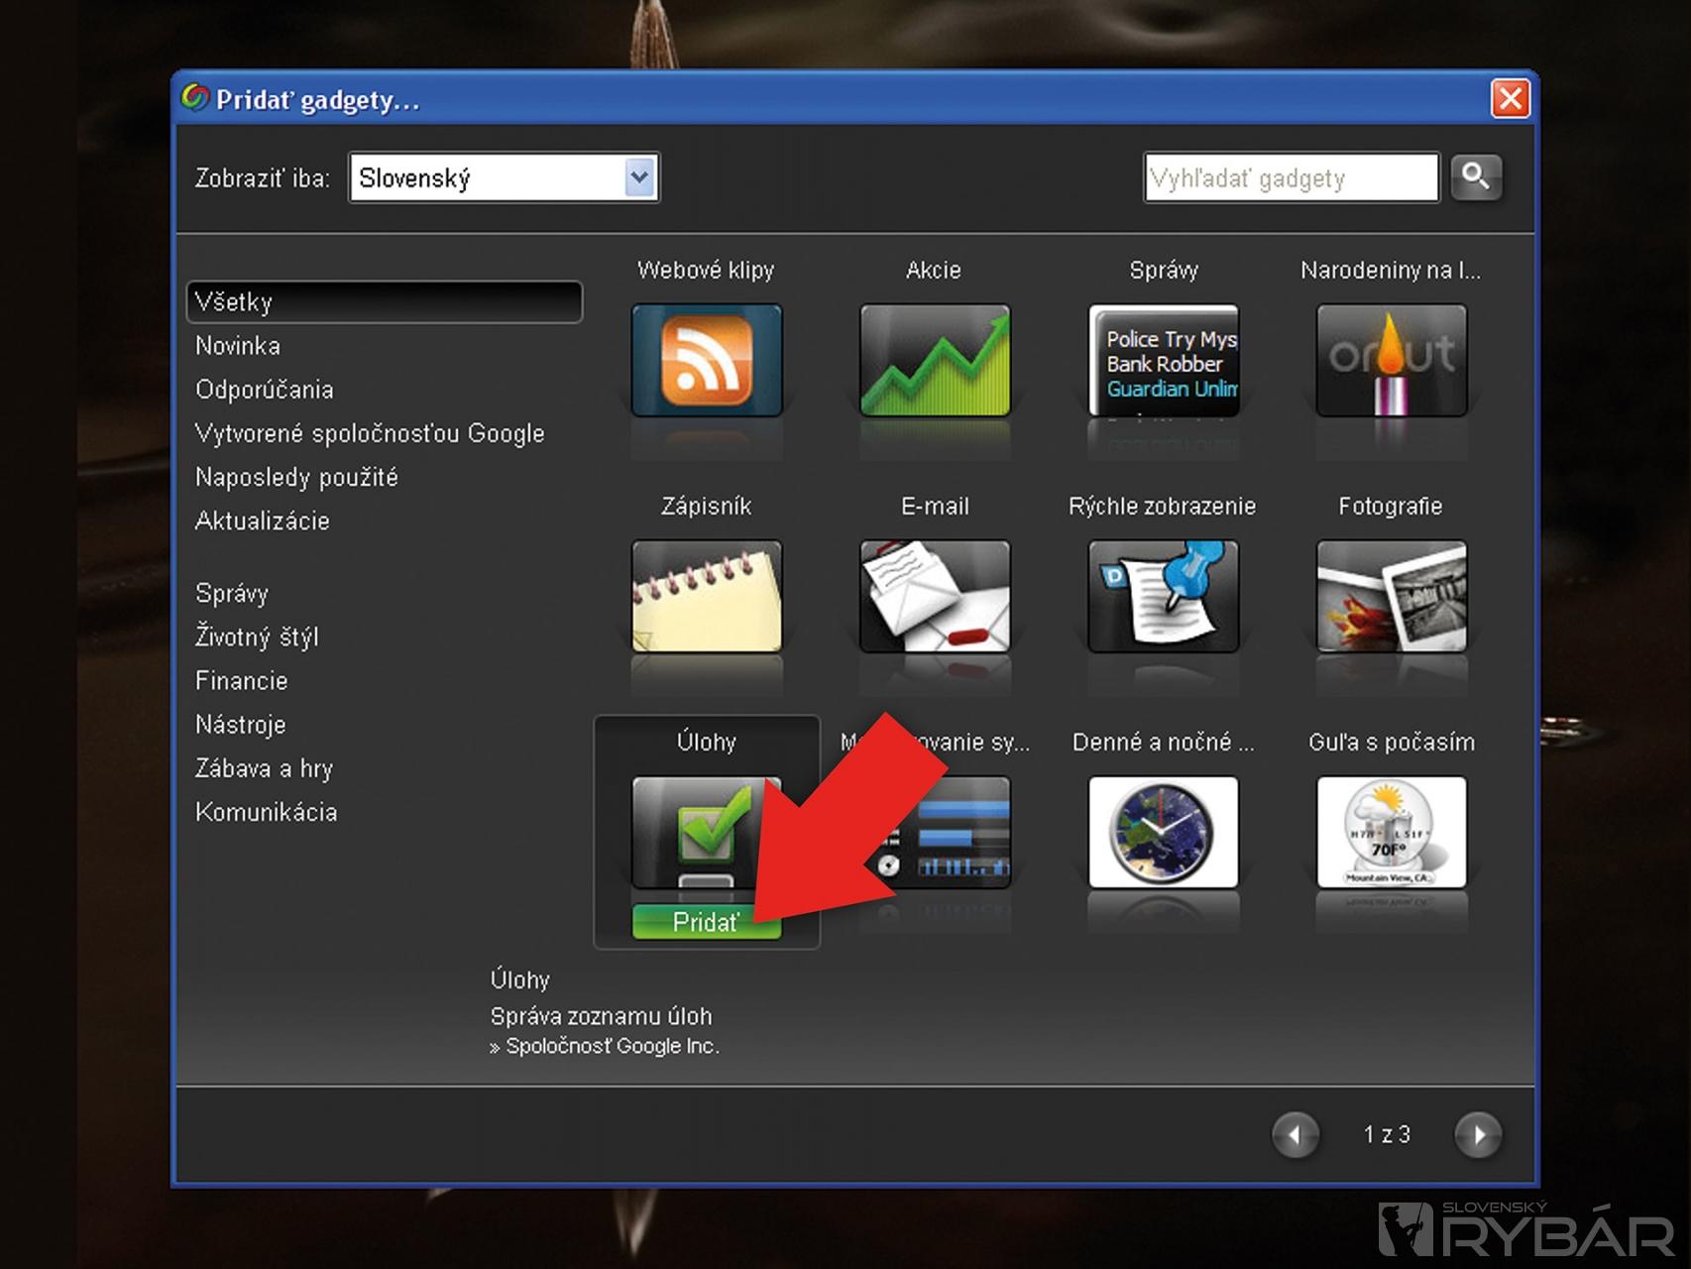The height and width of the screenshot is (1269, 1691).
Task: Select the Všetky category
Action: [x=384, y=302]
